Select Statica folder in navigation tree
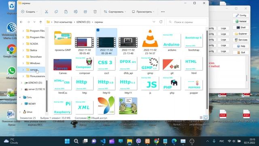259x146 pixels. (x=33, y=50)
